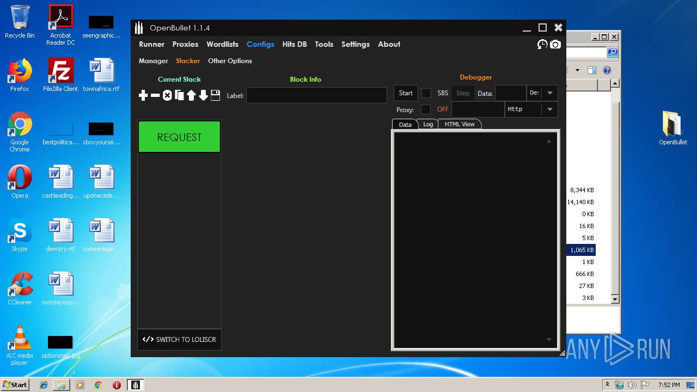Open the history clock icon in OpenBullet header

(x=542, y=45)
